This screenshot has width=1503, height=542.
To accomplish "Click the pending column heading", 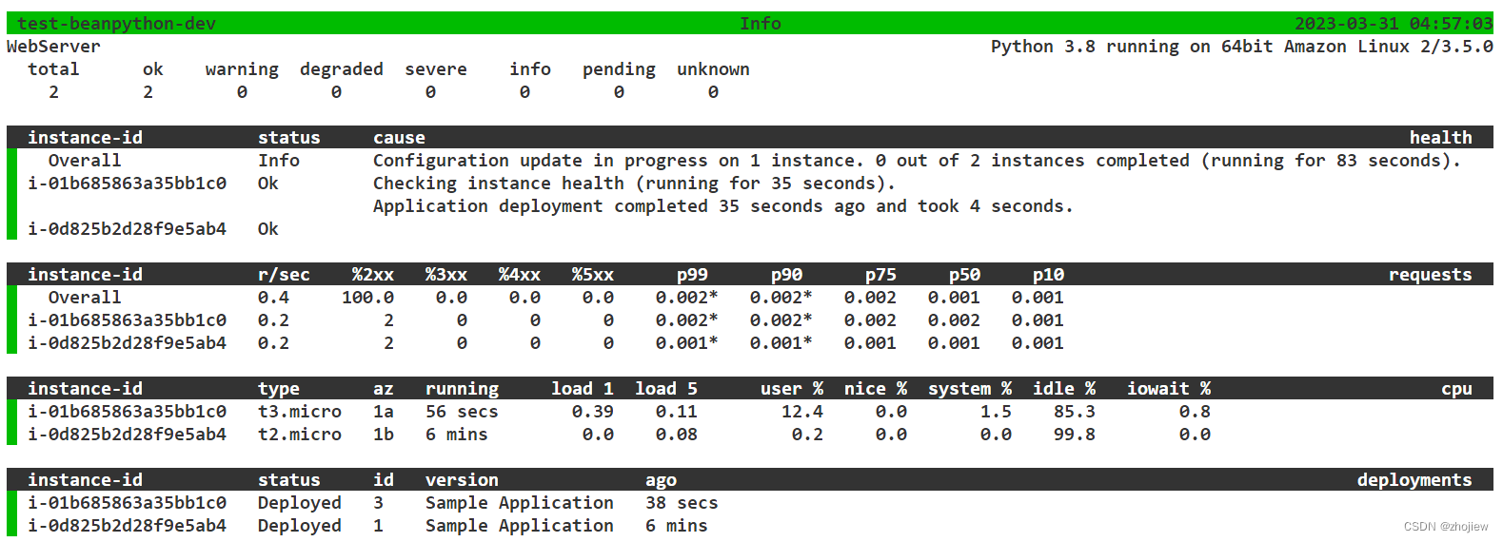I will [x=619, y=69].
